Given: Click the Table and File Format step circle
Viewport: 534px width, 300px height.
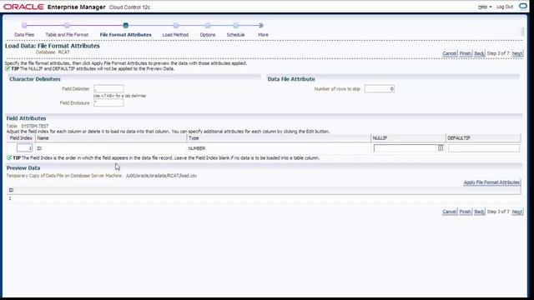Looking at the screenshot, I should pos(67,26).
